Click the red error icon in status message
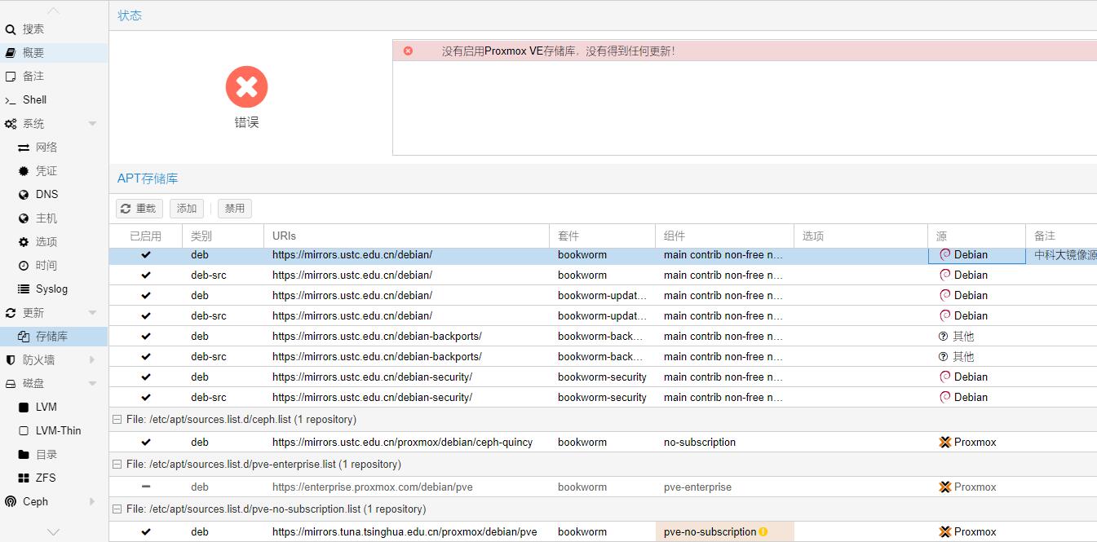 tap(408, 51)
